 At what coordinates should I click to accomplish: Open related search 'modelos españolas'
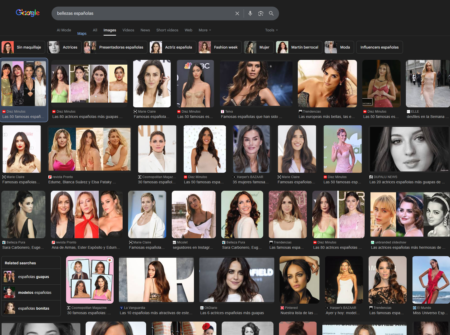pos(31,293)
